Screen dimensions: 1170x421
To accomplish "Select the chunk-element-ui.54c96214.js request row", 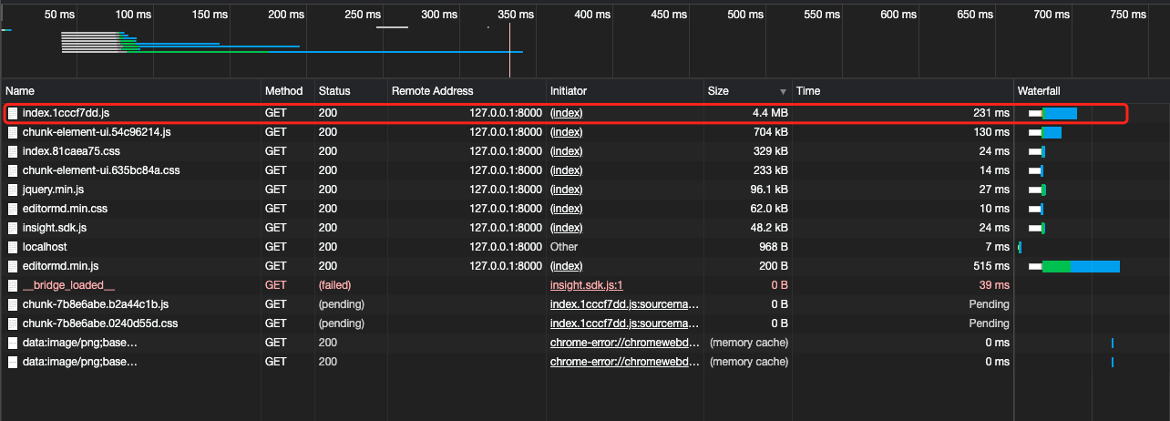I will tap(585, 132).
